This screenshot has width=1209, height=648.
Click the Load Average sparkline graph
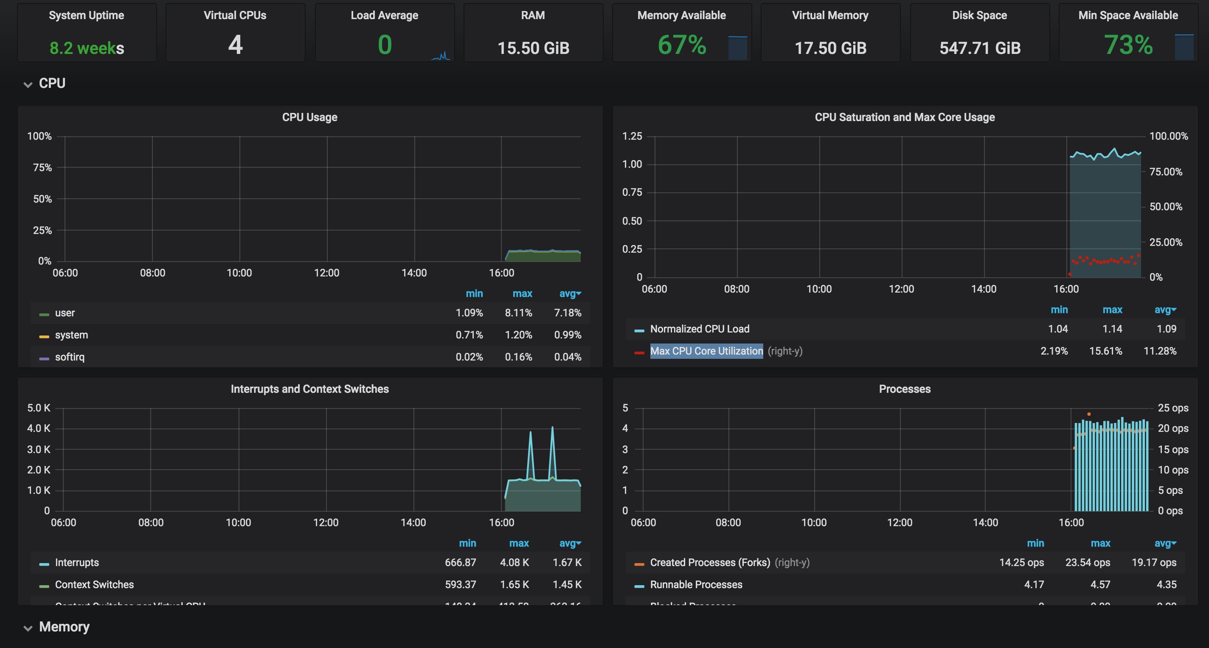click(x=441, y=56)
